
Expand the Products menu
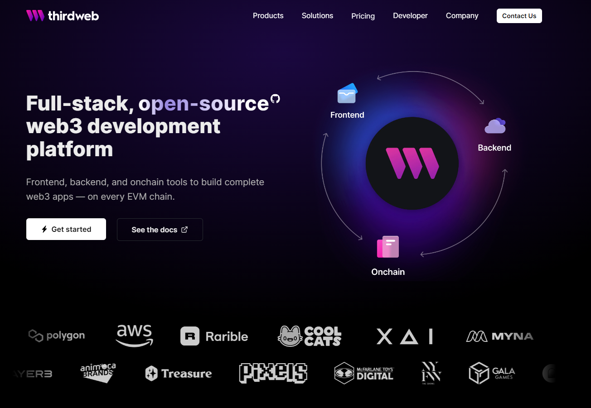[x=268, y=16]
